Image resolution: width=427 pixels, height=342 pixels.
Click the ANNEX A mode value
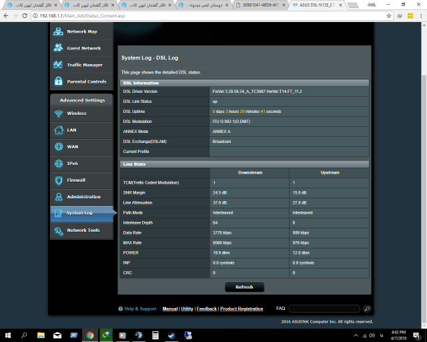tap(222, 132)
